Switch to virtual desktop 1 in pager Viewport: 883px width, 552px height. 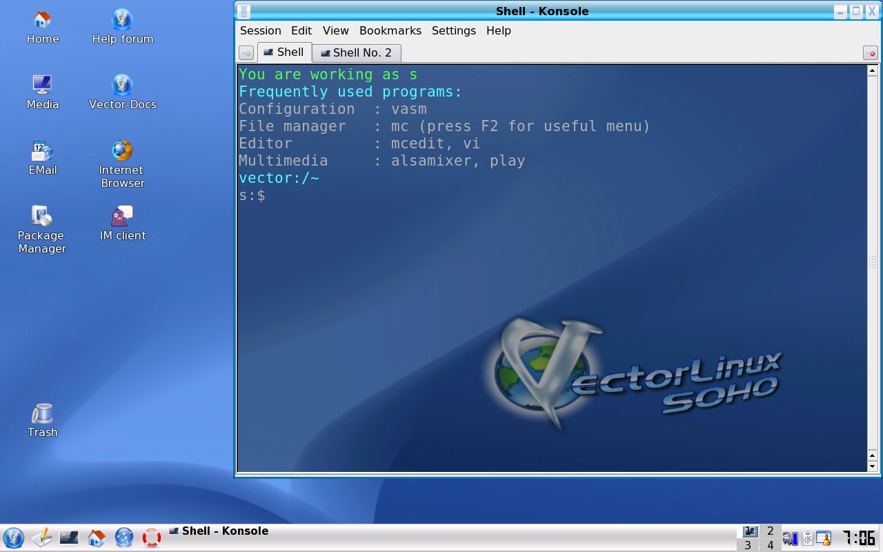(748, 531)
